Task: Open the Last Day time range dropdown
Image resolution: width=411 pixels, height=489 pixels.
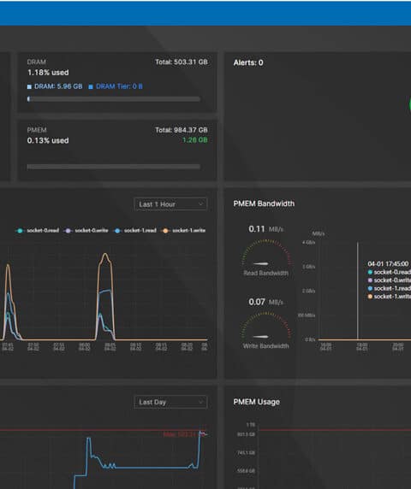Action: [170, 402]
